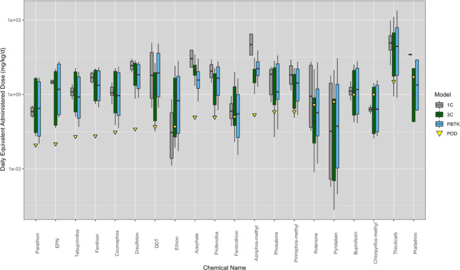Click the Pyridaben blue PBTK box
This screenshot has height=270, width=460.
pos(337,126)
